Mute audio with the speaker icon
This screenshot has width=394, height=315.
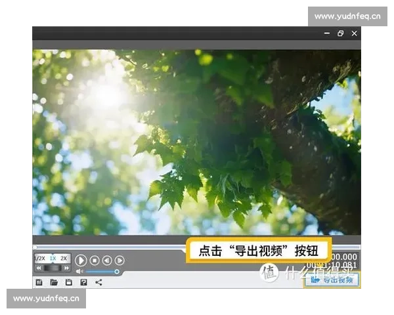pos(79,271)
